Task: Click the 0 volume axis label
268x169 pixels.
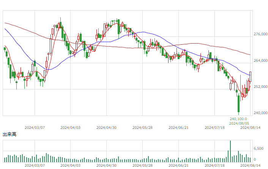Action: click(x=255, y=160)
